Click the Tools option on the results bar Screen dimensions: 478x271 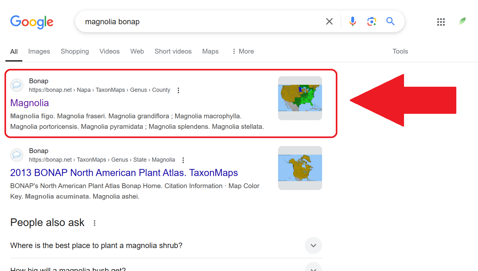click(400, 51)
